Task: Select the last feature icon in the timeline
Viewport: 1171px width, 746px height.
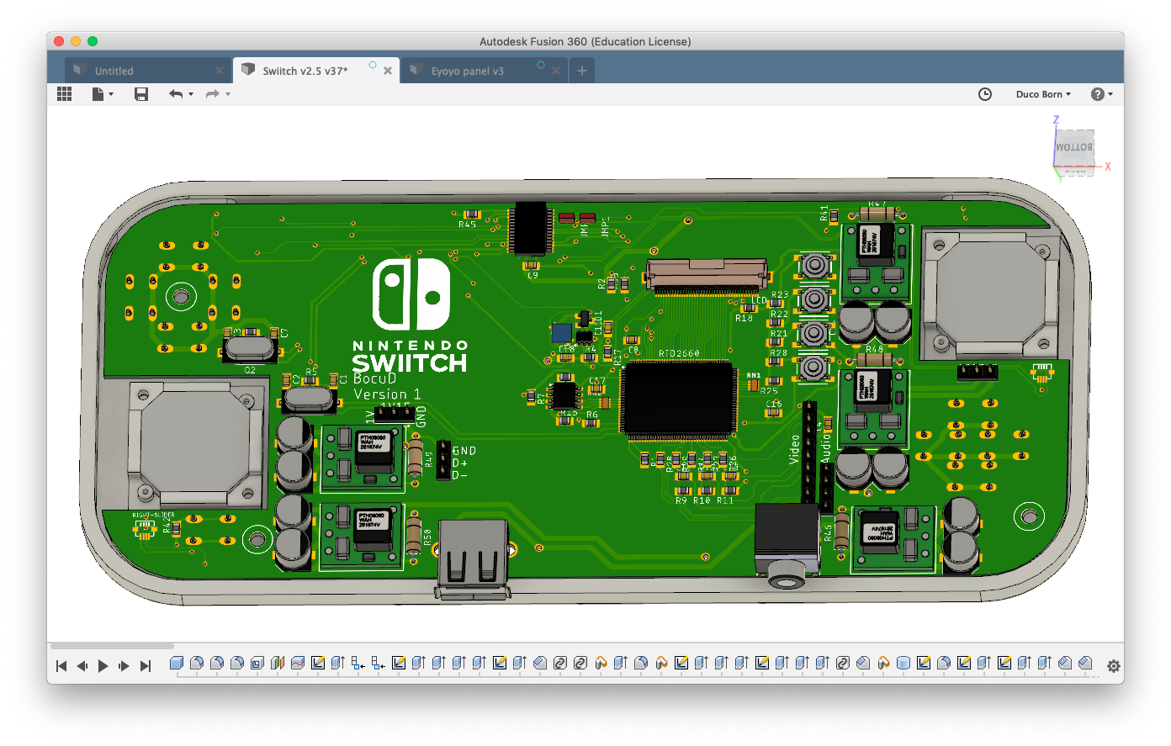Action: pos(1085,663)
